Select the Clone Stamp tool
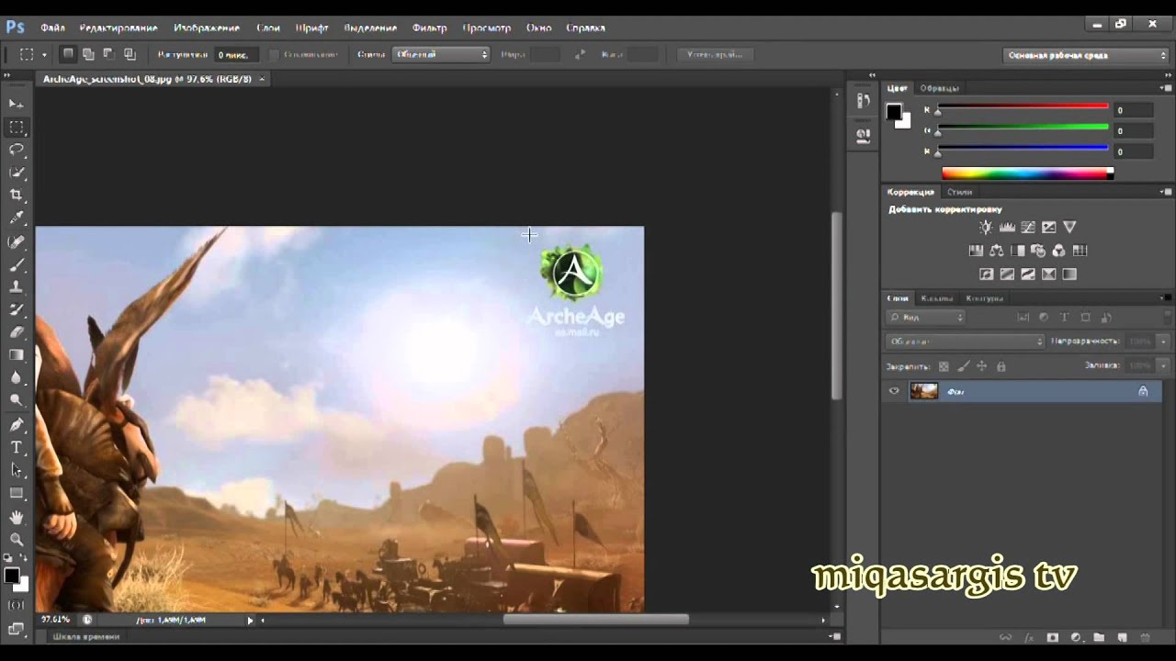This screenshot has height=661, width=1176. coord(17,287)
